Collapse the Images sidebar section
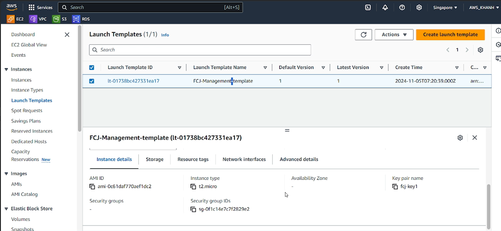 (6, 174)
